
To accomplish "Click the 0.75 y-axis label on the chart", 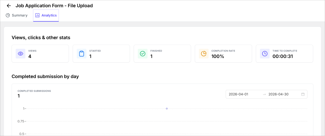I will (21, 121).
